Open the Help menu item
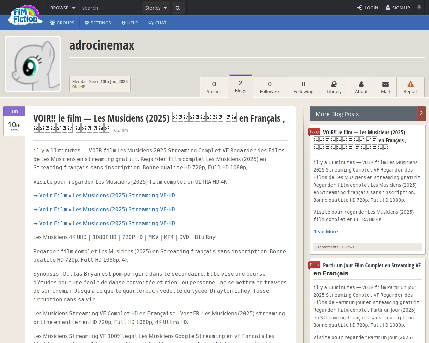This screenshot has width=429, height=343. pyautogui.click(x=130, y=23)
